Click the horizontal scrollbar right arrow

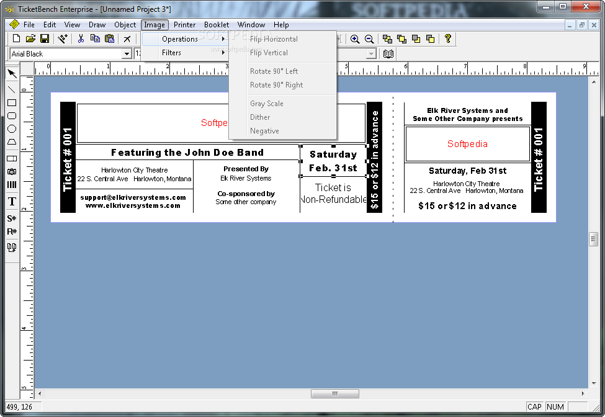pyautogui.click(x=583, y=393)
